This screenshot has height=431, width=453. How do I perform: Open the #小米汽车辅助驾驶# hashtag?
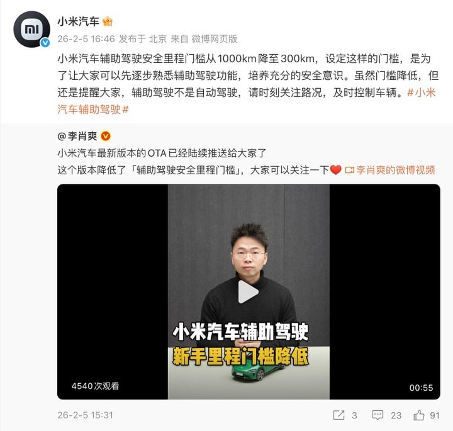[246, 101]
